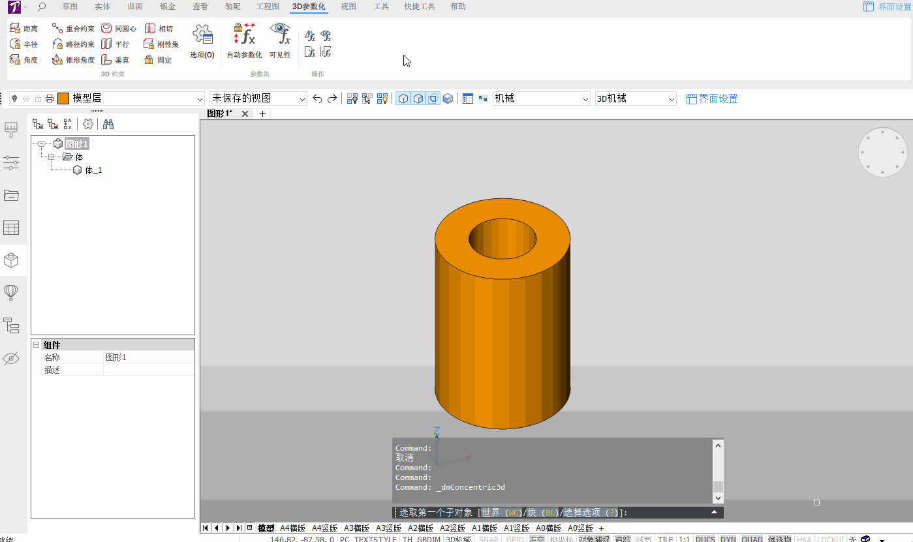Apply the 固定 fixed constraint
The height and width of the screenshot is (542, 913).
[x=157, y=60]
